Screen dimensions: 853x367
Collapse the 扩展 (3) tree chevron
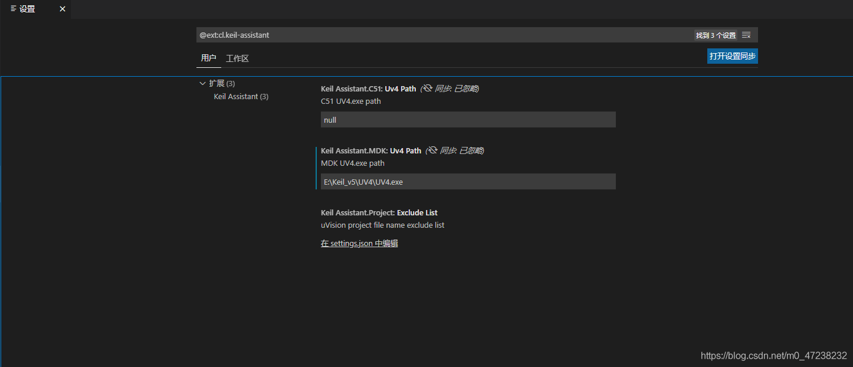click(x=203, y=83)
